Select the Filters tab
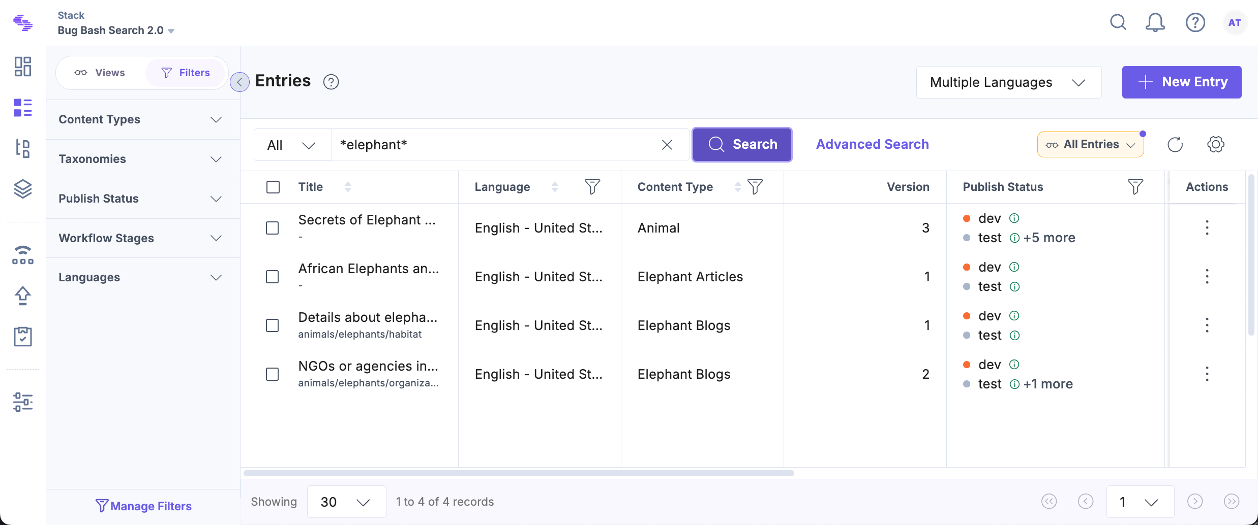The width and height of the screenshot is (1258, 525). pos(186,73)
